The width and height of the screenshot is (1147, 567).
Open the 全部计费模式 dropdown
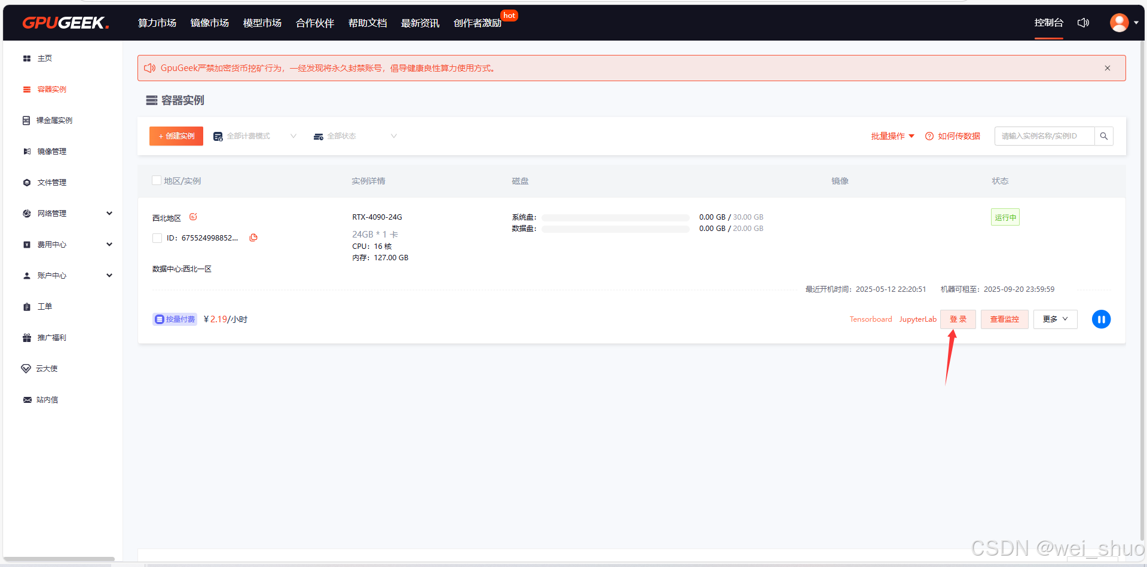click(x=255, y=136)
